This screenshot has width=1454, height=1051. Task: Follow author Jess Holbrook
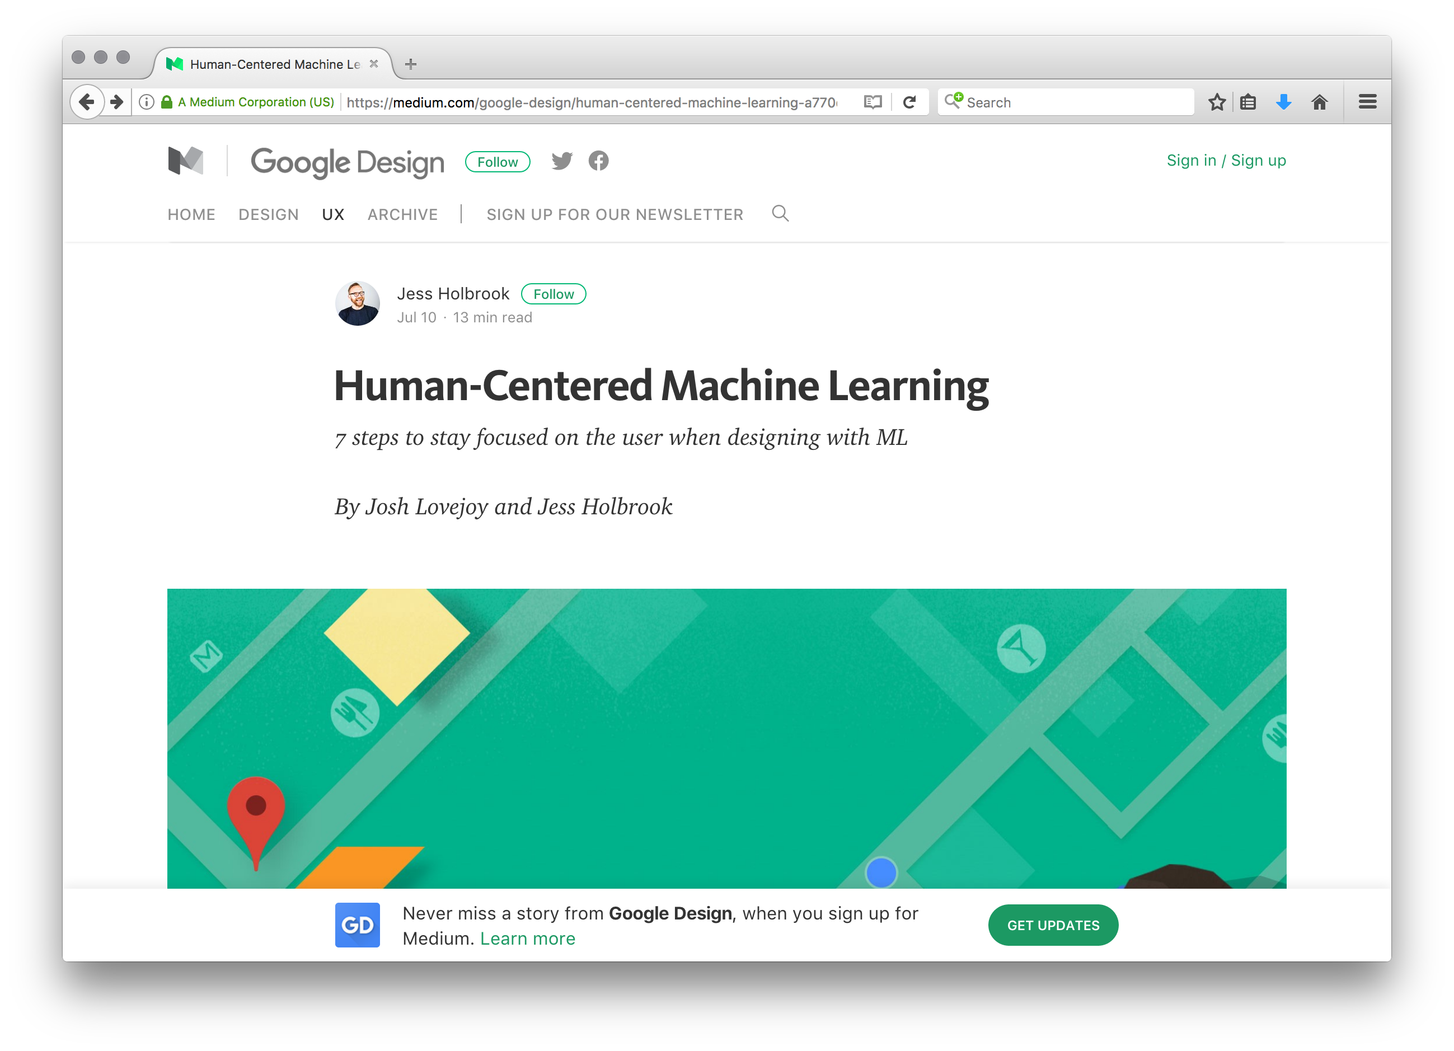point(554,294)
